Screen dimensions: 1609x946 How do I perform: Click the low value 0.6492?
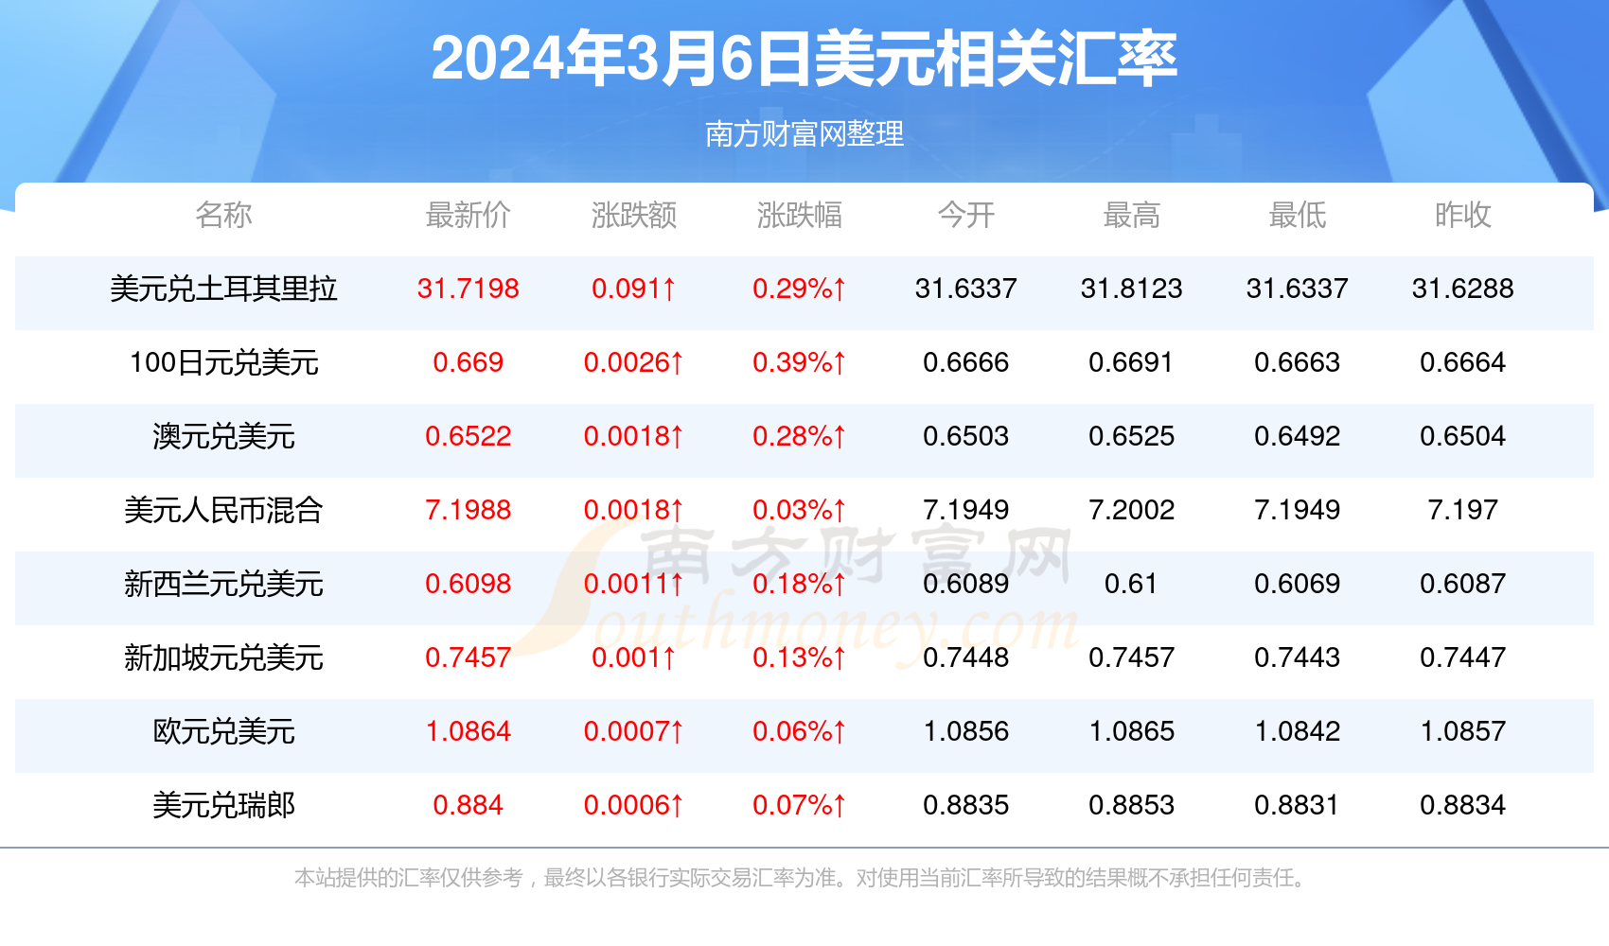1297,436
